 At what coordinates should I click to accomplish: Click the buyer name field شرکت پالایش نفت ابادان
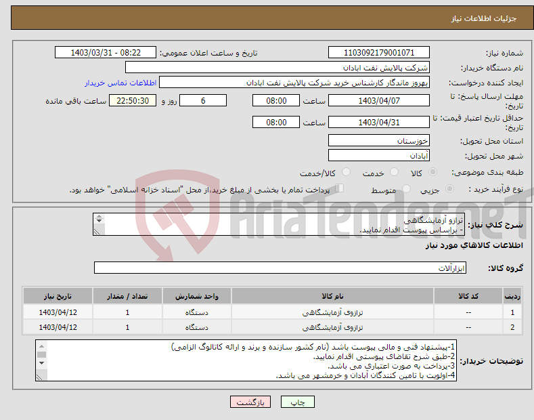point(277,68)
